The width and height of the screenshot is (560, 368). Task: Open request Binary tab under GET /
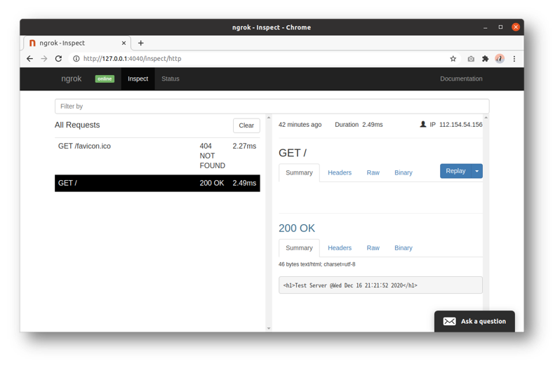pos(404,173)
